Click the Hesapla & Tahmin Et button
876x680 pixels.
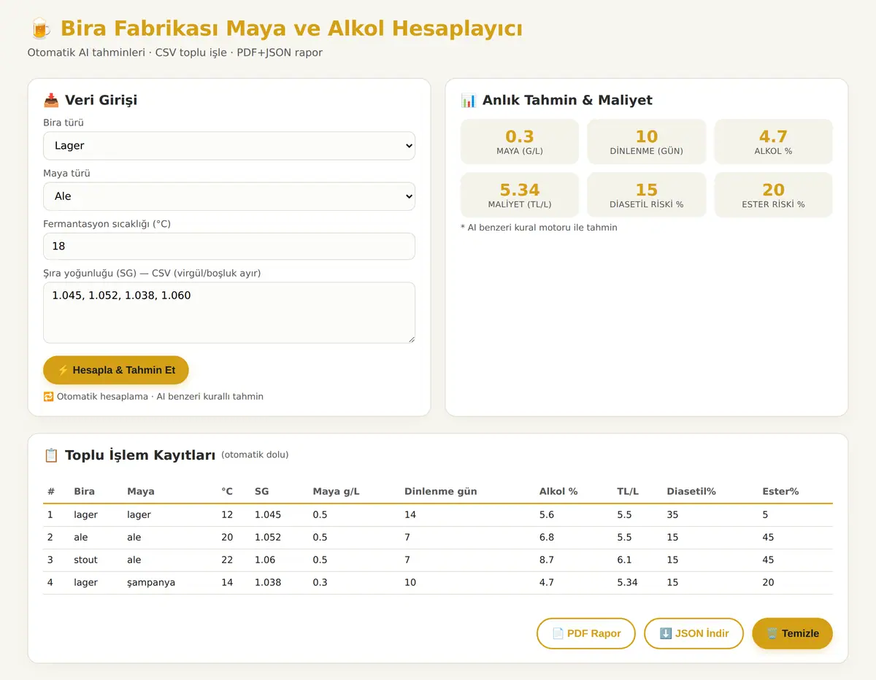click(x=116, y=370)
